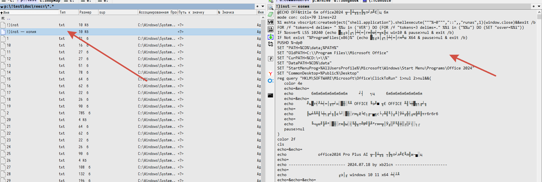Image resolution: width=542 pixels, height=182 pixels.
Task: Click the black console icon in toolbar
Action: [x=271, y=95]
